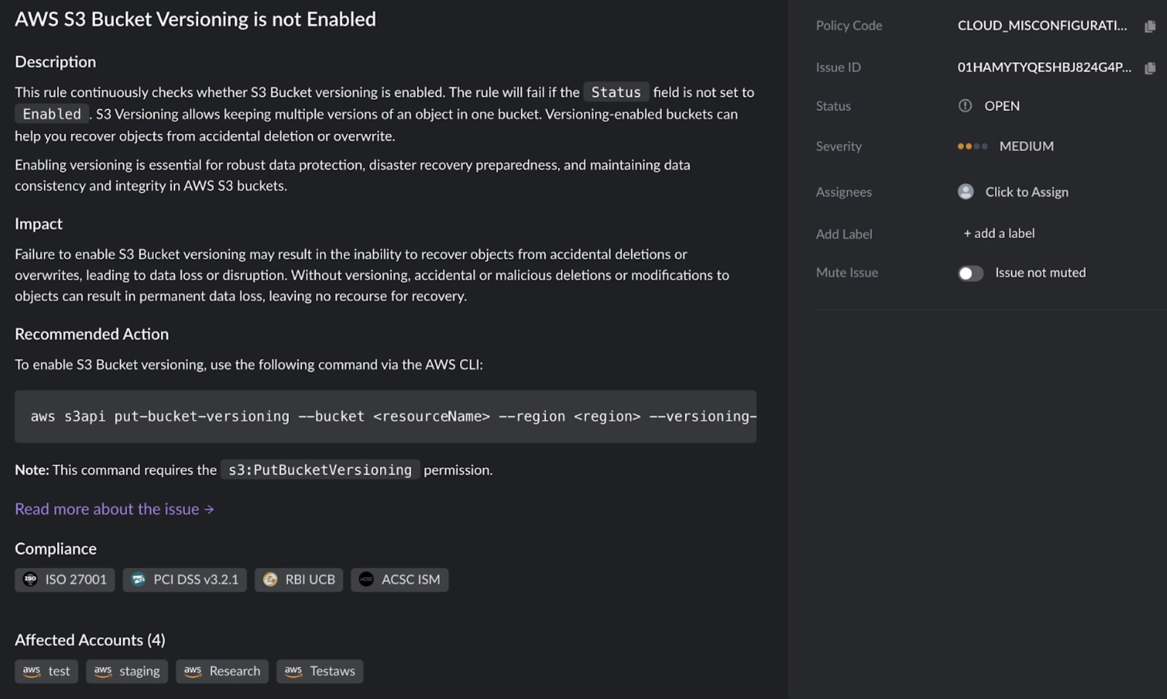Click add a label
Image resolution: width=1167 pixels, height=699 pixels.
click(999, 233)
